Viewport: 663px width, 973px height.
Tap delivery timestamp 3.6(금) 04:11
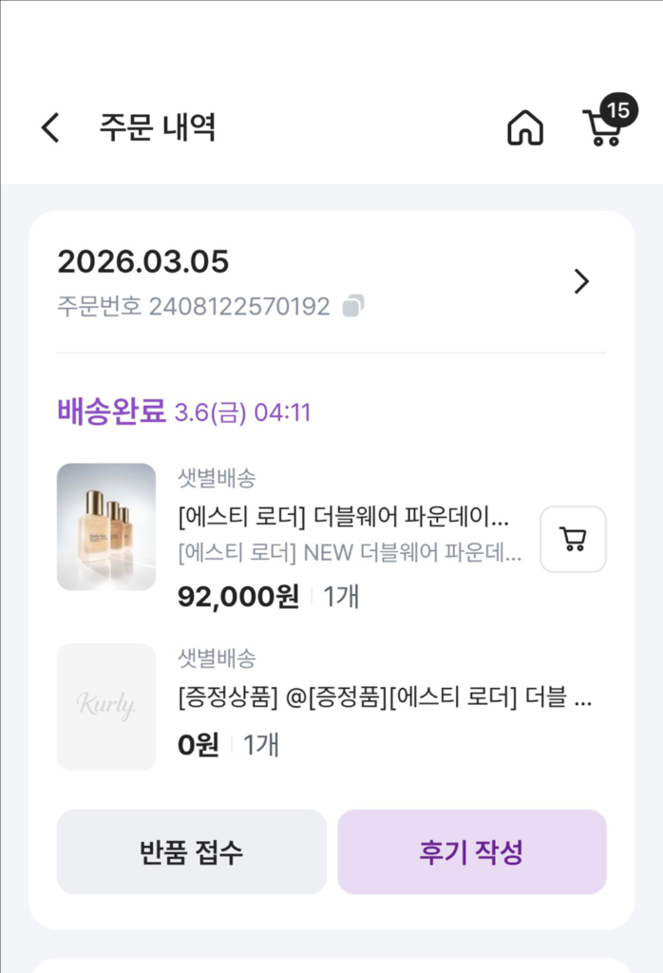(x=242, y=410)
